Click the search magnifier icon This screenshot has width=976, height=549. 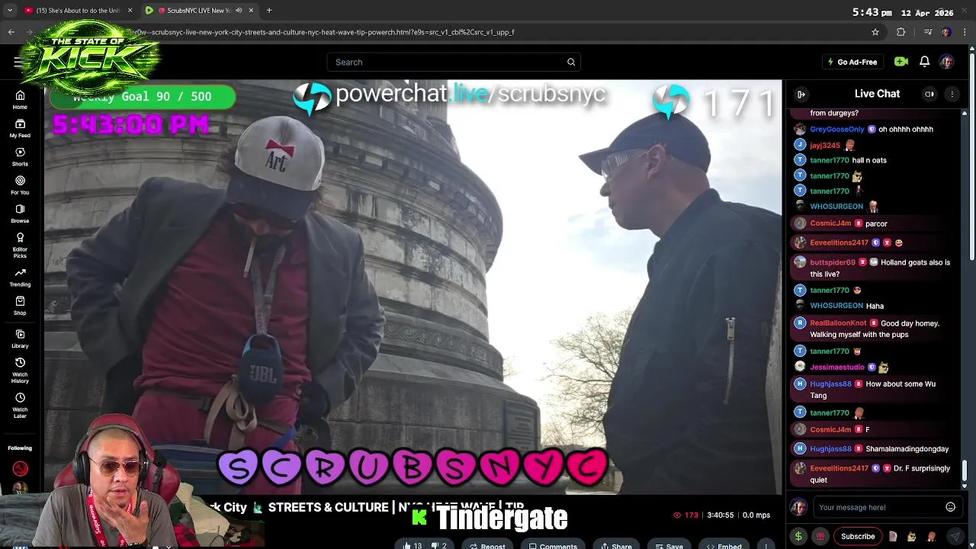(571, 62)
